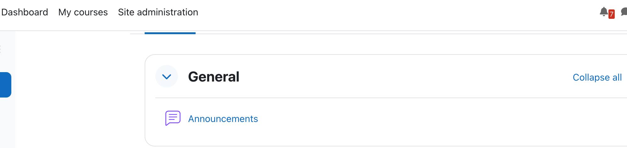Collapse the General section with the chevron
This screenshot has height=148, width=627.
(x=167, y=77)
